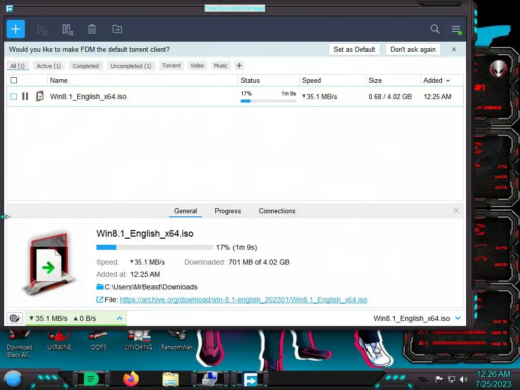Sort by the Speed column header

(333, 81)
